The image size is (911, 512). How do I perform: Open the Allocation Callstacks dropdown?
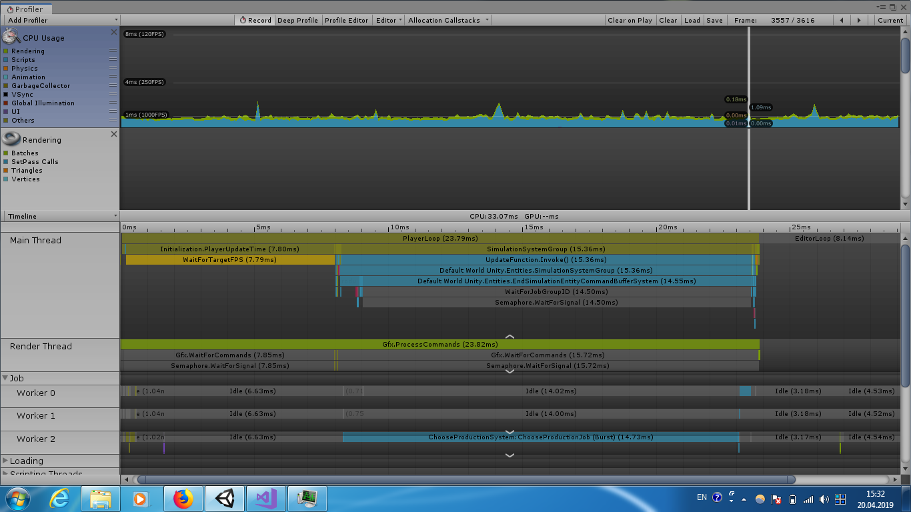pos(448,20)
